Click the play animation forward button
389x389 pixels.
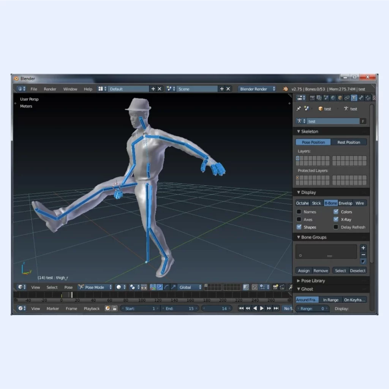click(262, 308)
